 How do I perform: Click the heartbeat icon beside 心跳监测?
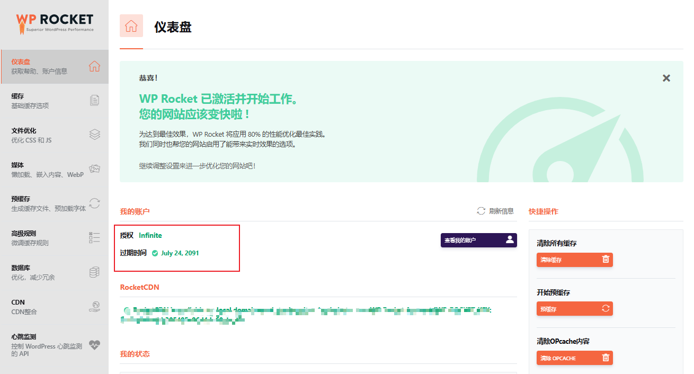[94, 345]
